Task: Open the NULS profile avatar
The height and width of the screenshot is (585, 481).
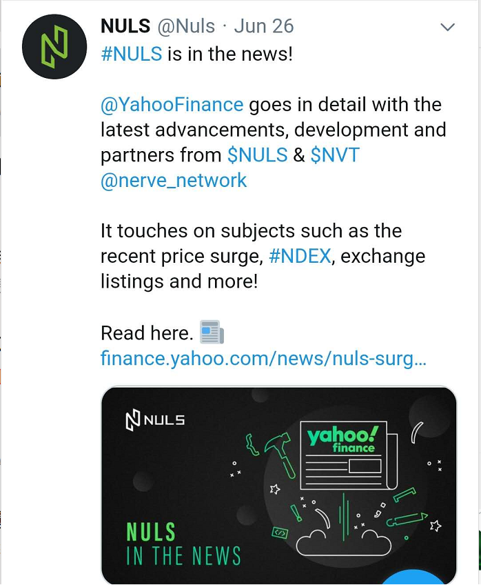Action: [54, 47]
